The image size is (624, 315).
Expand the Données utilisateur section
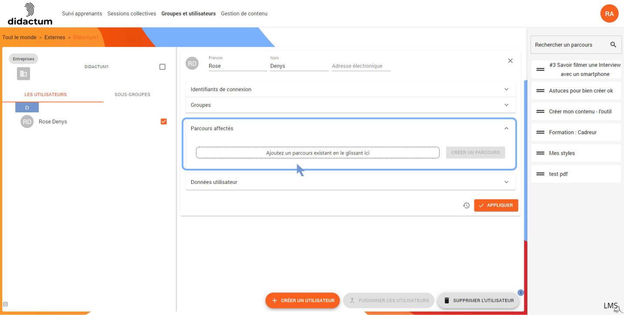(350, 182)
